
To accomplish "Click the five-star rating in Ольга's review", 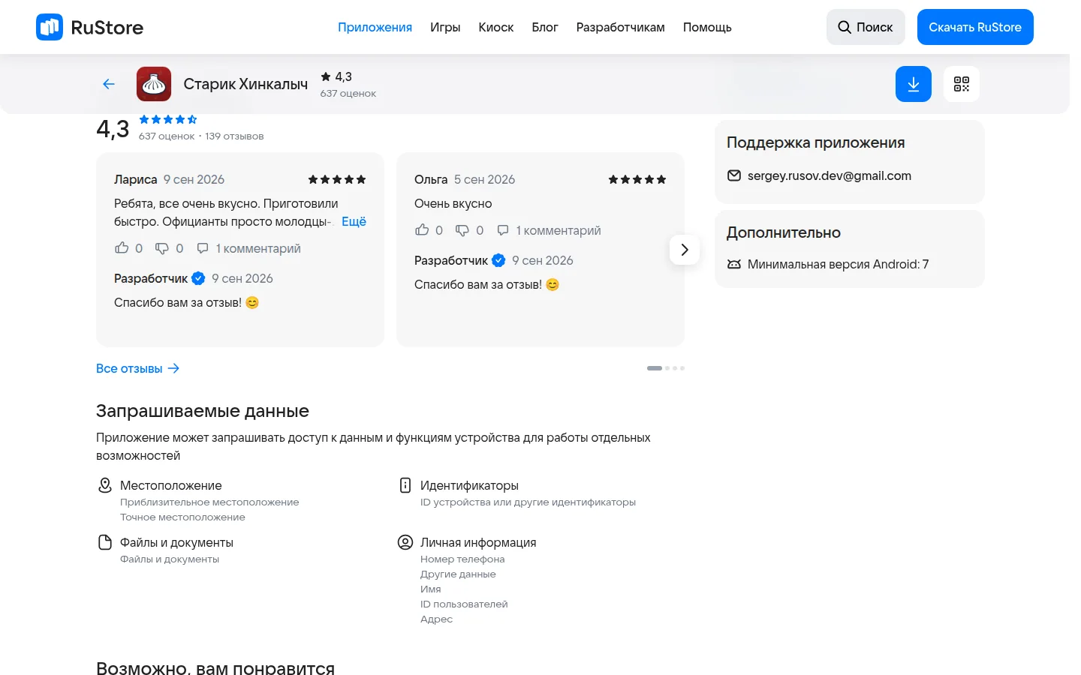I will coord(637,179).
